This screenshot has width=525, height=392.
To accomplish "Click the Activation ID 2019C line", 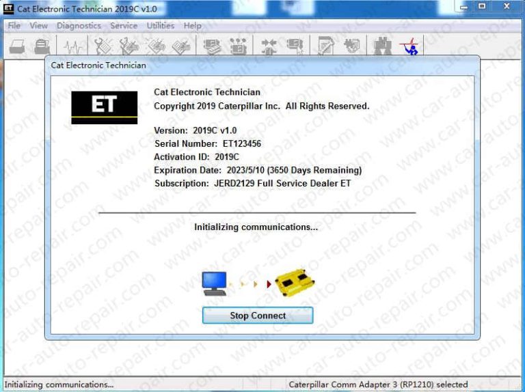I will 197,157.
